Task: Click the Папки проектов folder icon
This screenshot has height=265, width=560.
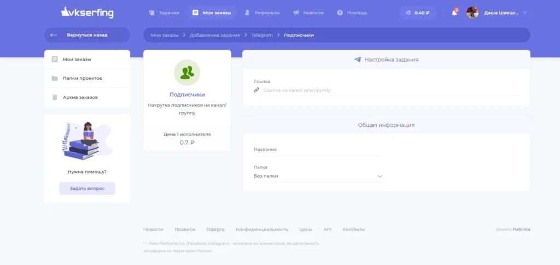Action: 55,78
